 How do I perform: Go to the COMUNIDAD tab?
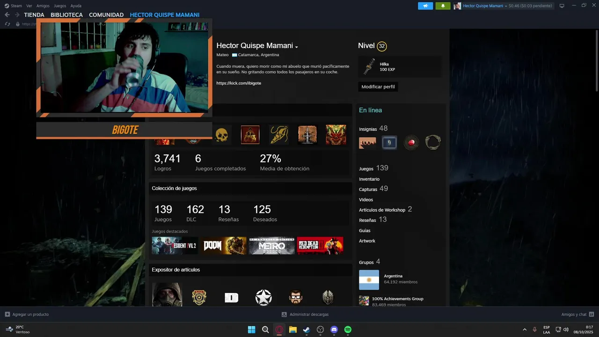point(106,15)
